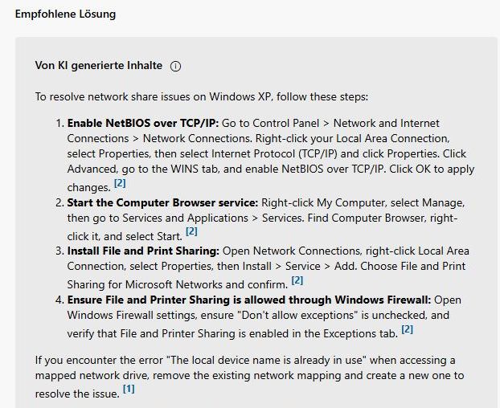Open citation [2] after the NetBIOS step
Viewport: 500px width, 408px height.
point(120,183)
